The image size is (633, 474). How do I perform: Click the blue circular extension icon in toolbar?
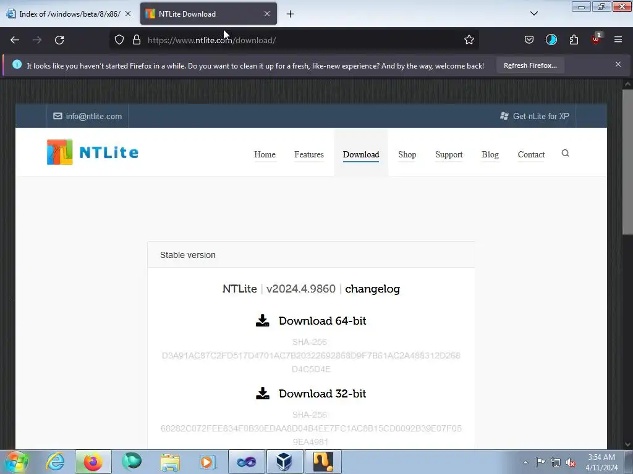[x=551, y=40]
